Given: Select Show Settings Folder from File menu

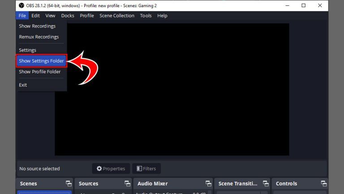Looking at the screenshot, I should point(41,61).
